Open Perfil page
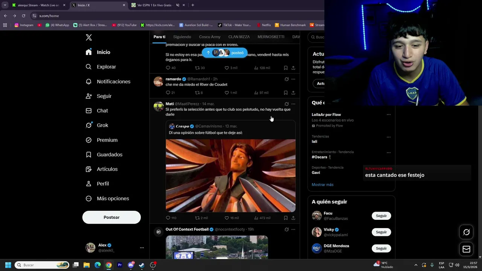 pyautogui.click(x=97, y=184)
